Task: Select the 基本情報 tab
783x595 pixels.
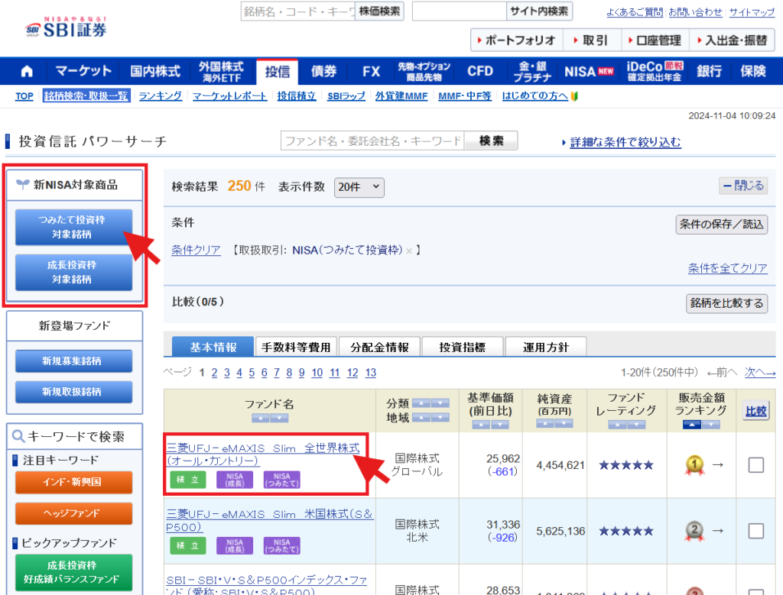Action: [x=213, y=347]
